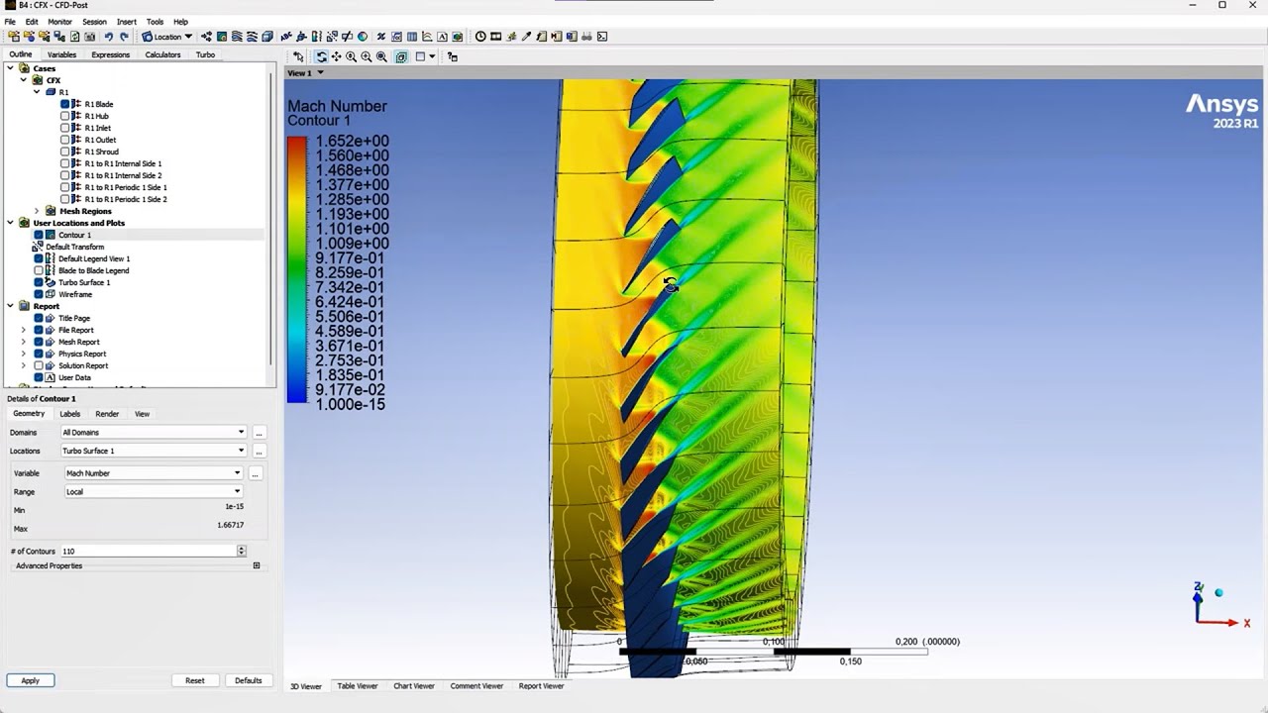The image size is (1268, 713).
Task: Click the '# of Contours' input field
Action: pos(149,551)
